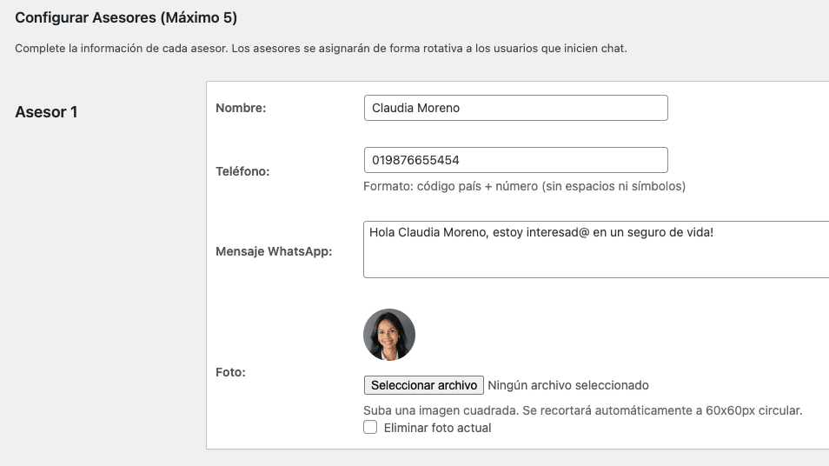Click the phone format hint text
The image size is (829, 466).
pyautogui.click(x=524, y=186)
